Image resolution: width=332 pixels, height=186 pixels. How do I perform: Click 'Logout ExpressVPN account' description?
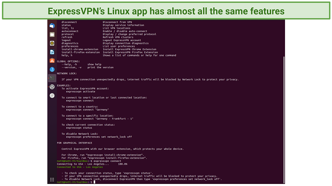(122, 40)
